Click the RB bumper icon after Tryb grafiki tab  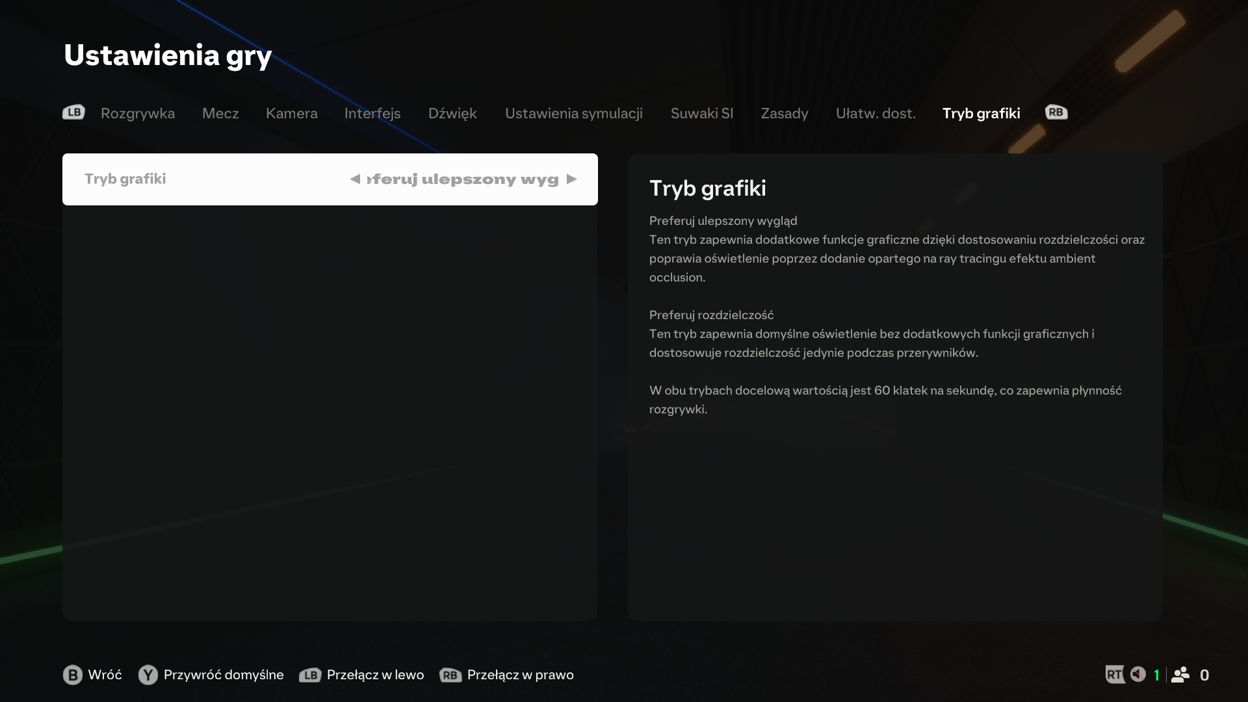coord(1056,112)
